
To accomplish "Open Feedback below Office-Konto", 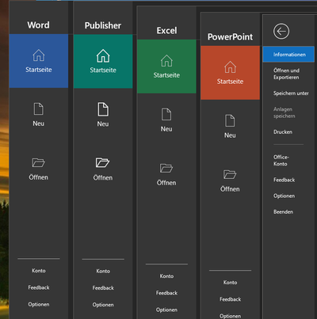I will (284, 180).
